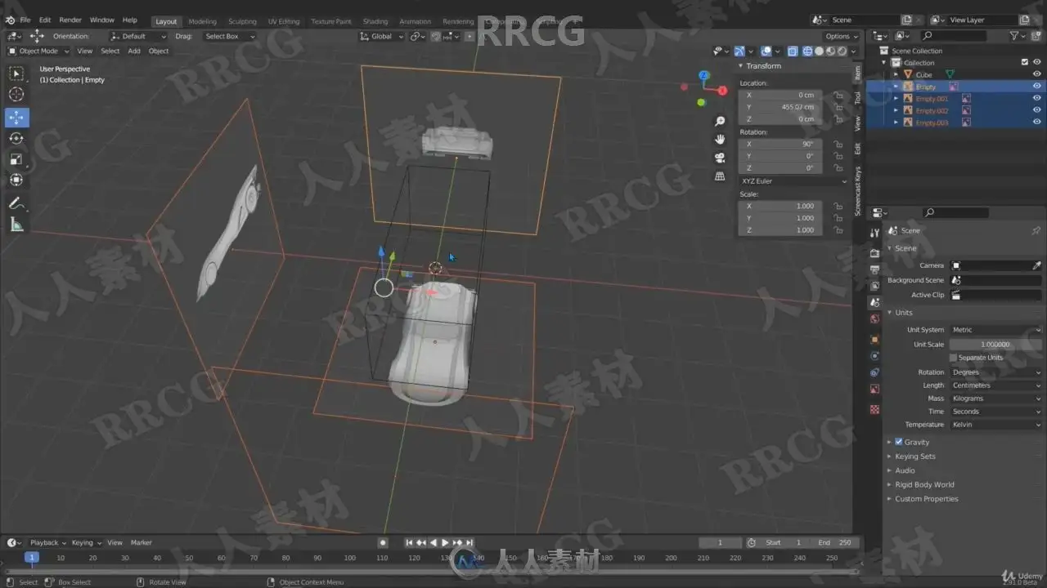Open the Object properties tab icon
Image resolution: width=1047 pixels, height=588 pixels.
[875, 339]
